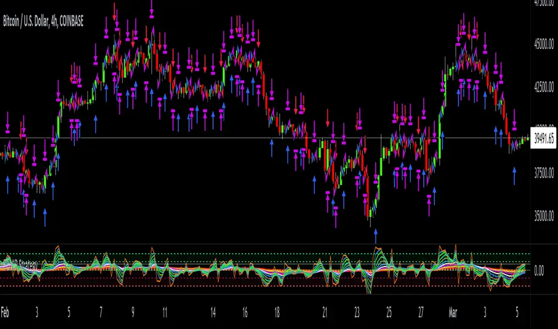Click the 21 date on time axis
558x329 pixels.
click(x=325, y=313)
